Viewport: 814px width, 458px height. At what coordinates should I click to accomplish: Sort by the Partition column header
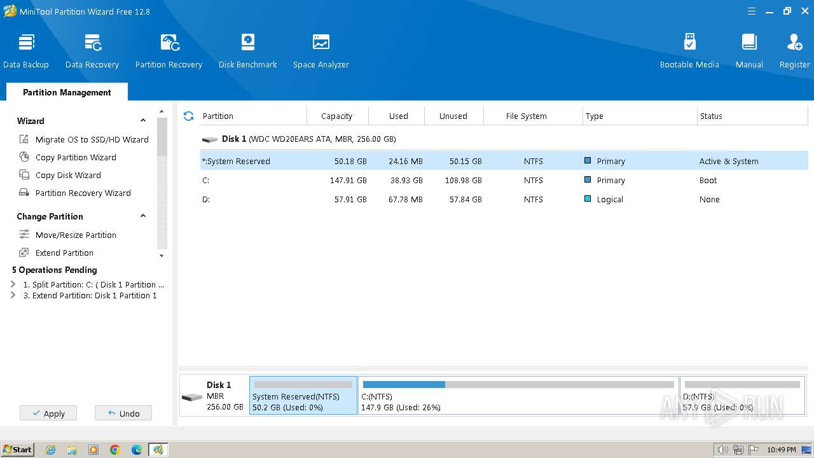click(253, 116)
